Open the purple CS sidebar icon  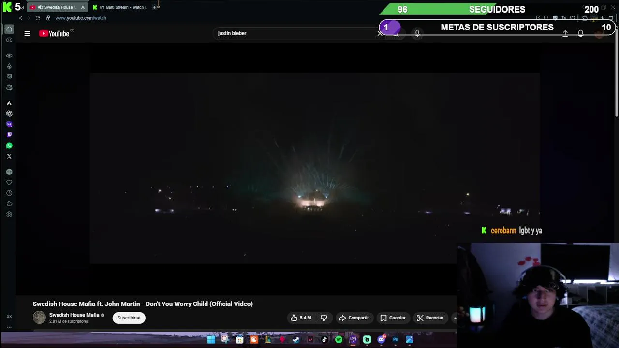[x=9, y=124]
